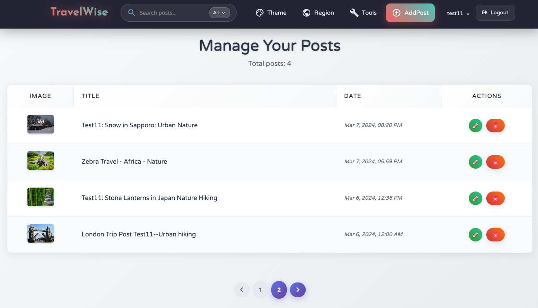Delete the Zebra Travel - Africa post
This screenshot has height=308, width=538.
pyautogui.click(x=495, y=162)
